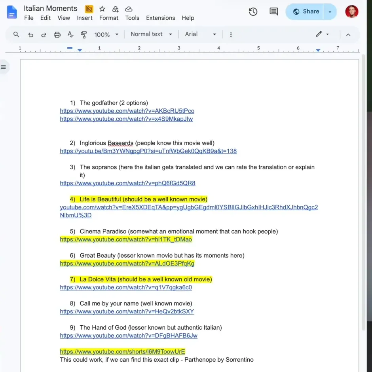Screen dimensions: 372x372
Task: Click the Share button
Action: tap(304, 11)
